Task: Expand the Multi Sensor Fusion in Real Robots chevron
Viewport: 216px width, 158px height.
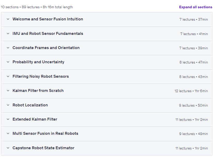Action: pyautogui.click(x=8, y=133)
